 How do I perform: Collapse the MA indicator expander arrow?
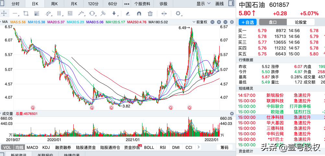pos(1,22)
